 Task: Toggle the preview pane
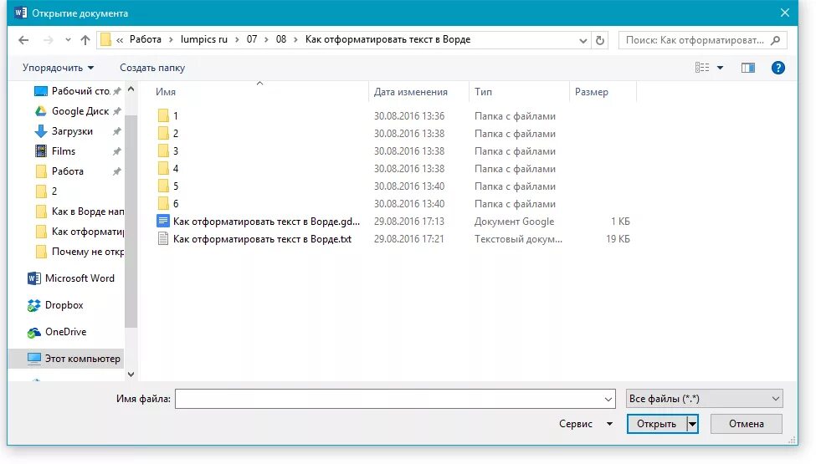point(748,68)
